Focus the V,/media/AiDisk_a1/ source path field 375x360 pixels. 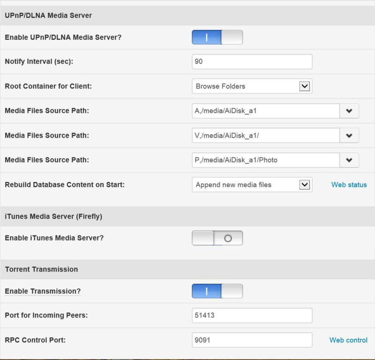coord(266,135)
